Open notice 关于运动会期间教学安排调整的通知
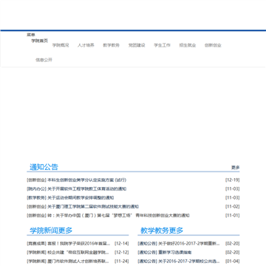The width and height of the screenshot is (266, 266). pyautogui.click(x=81, y=198)
